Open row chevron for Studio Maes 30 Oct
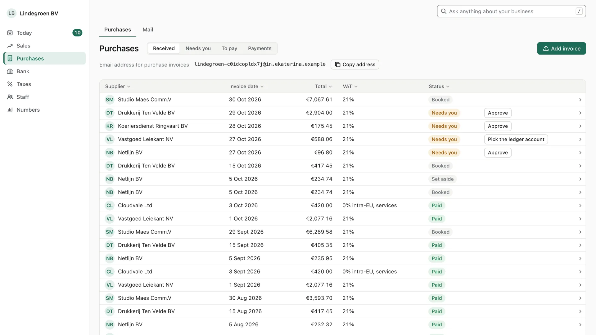 (580, 100)
